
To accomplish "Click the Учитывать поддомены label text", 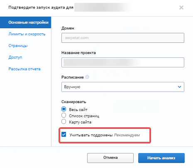I will click(91, 135).
